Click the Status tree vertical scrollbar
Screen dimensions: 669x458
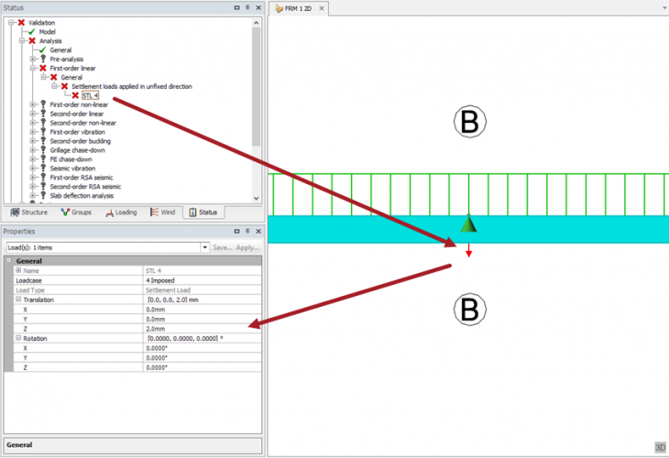click(256, 87)
